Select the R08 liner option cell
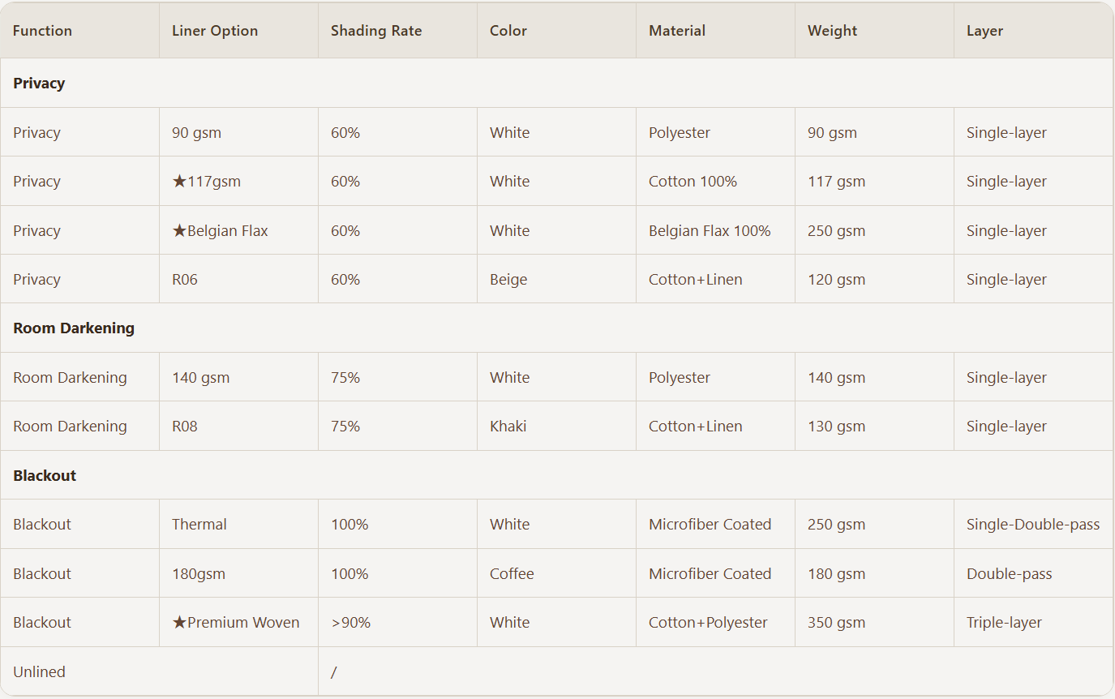The image size is (1115, 699). click(x=238, y=426)
